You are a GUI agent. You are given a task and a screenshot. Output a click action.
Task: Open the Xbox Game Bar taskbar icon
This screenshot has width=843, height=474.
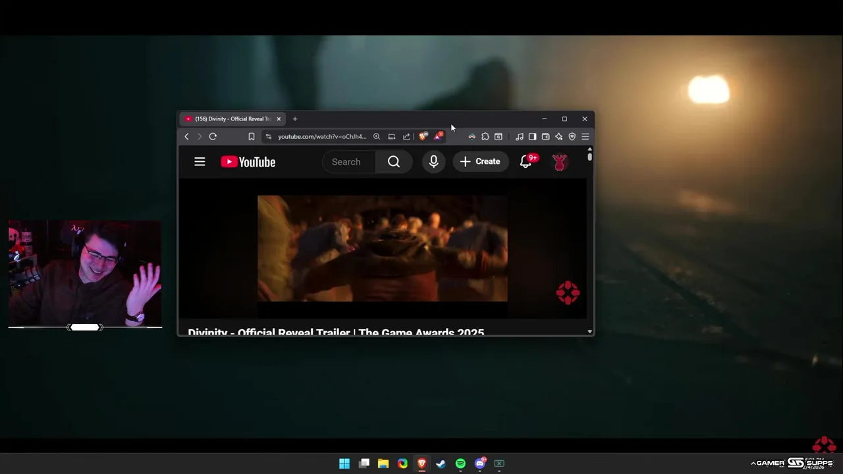tap(499, 463)
